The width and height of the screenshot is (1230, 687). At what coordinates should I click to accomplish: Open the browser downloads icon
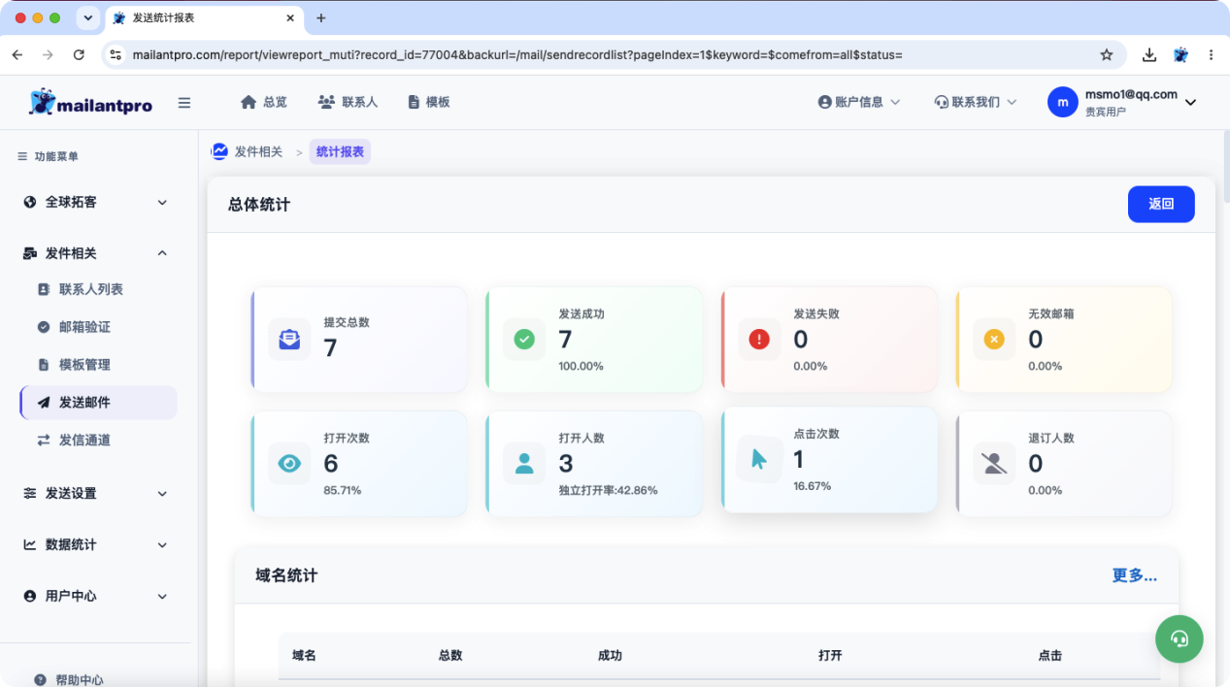click(1149, 55)
